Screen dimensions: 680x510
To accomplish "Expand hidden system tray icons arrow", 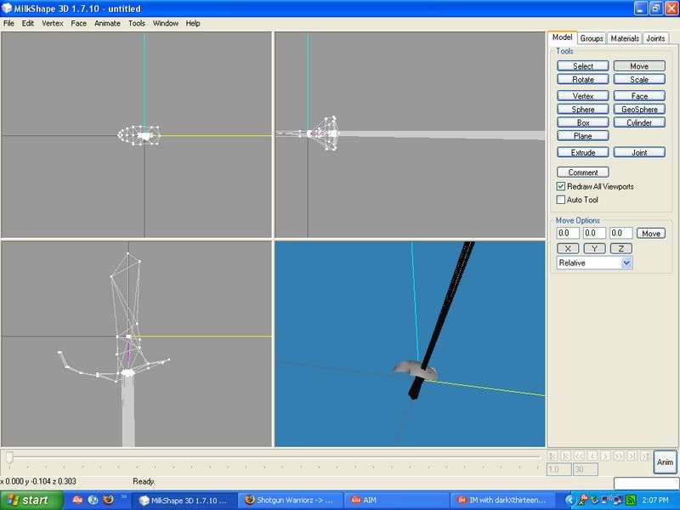I will [x=569, y=500].
